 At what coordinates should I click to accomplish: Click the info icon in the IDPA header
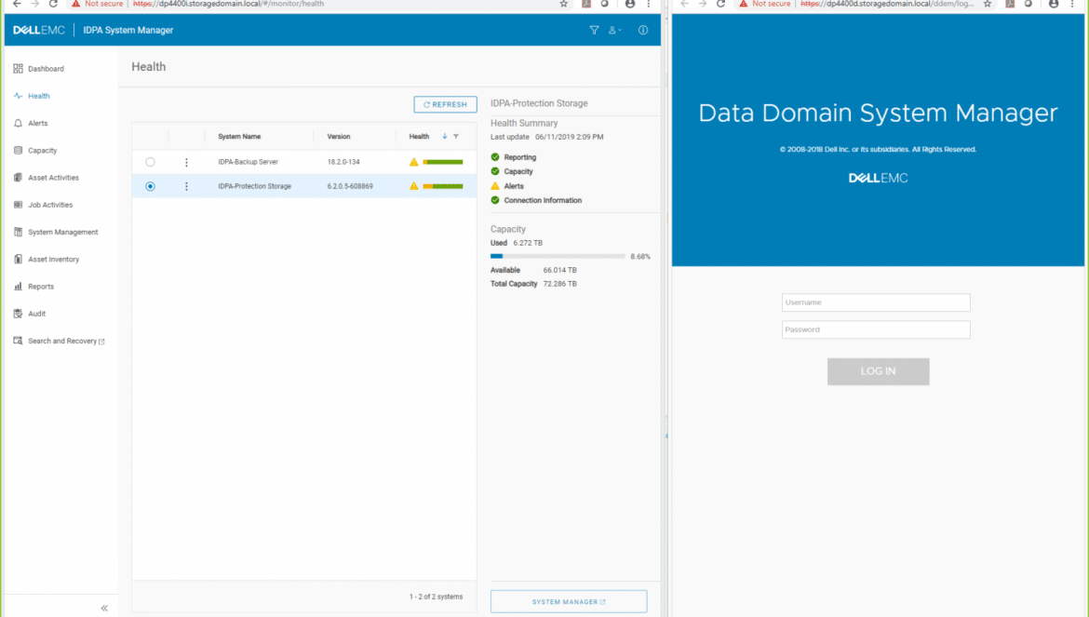tap(643, 30)
